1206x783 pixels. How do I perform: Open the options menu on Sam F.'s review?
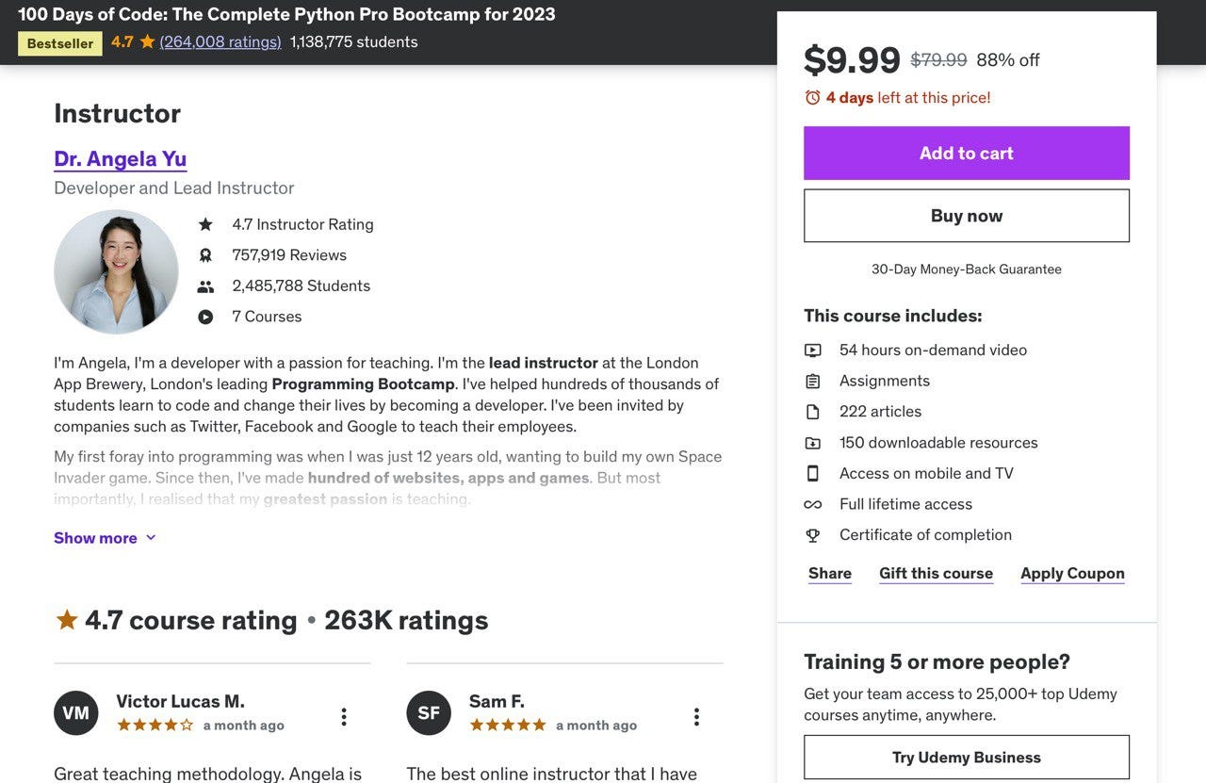(696, 715)
